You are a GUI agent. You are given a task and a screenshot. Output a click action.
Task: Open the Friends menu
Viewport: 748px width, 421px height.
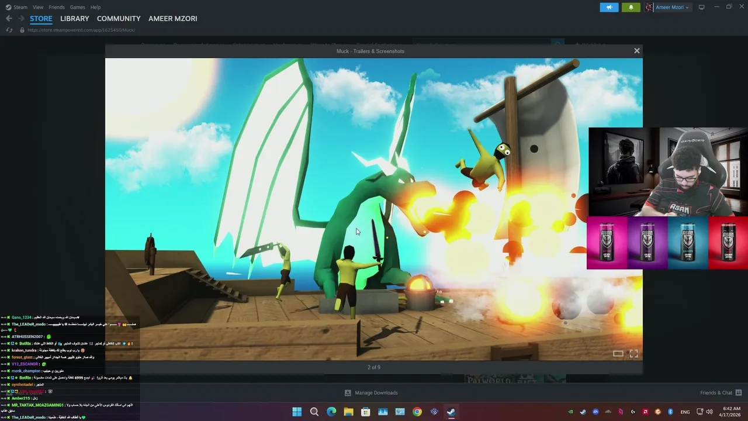coord(57,7)
